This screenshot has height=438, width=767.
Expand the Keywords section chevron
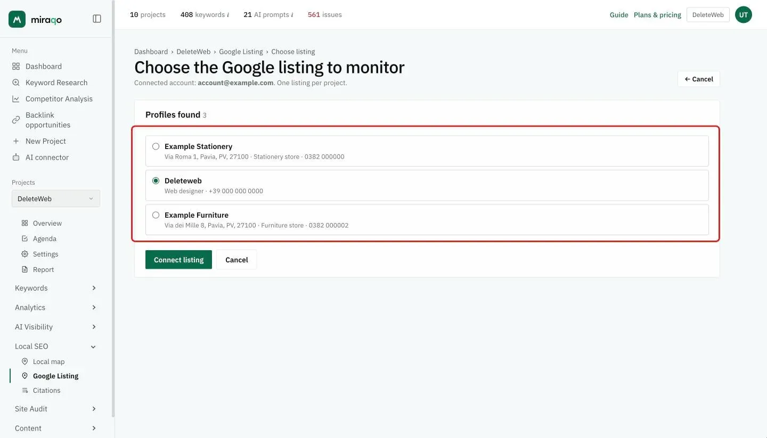[x=94, y=288]
